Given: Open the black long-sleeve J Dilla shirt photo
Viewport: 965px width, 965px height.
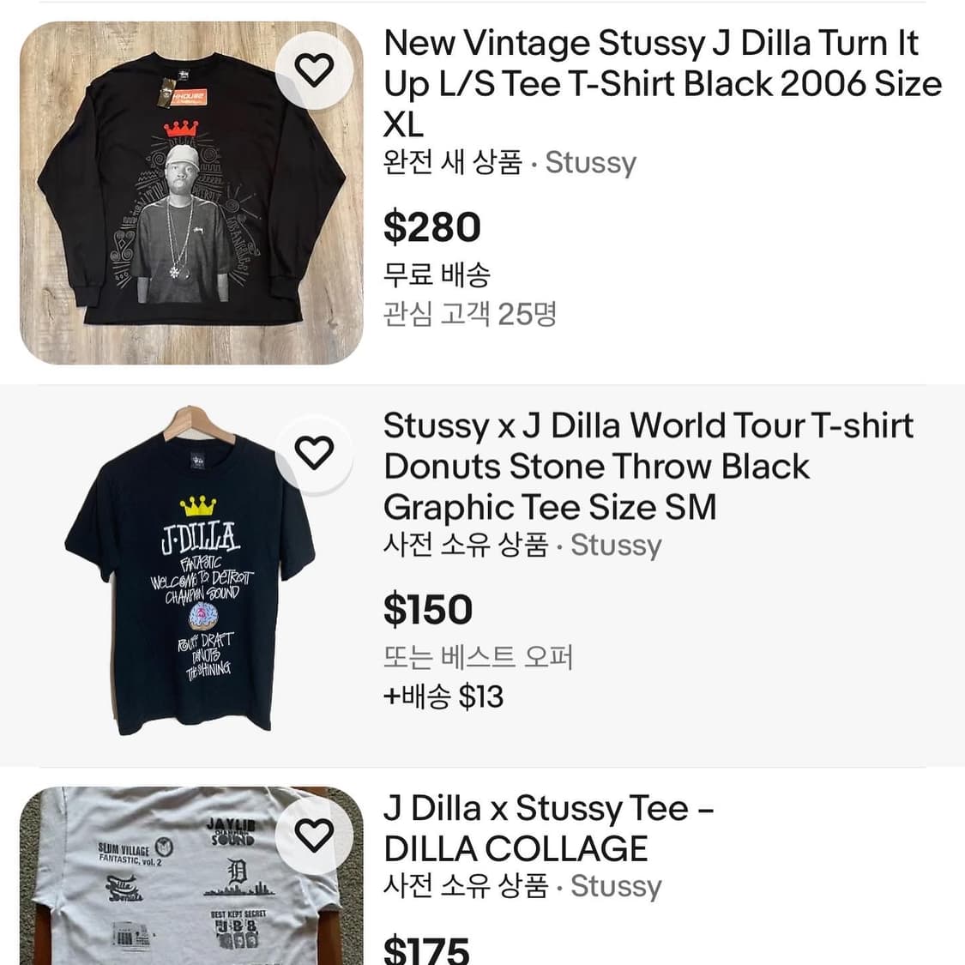Looking at the screenshot, I should point(172,206).
